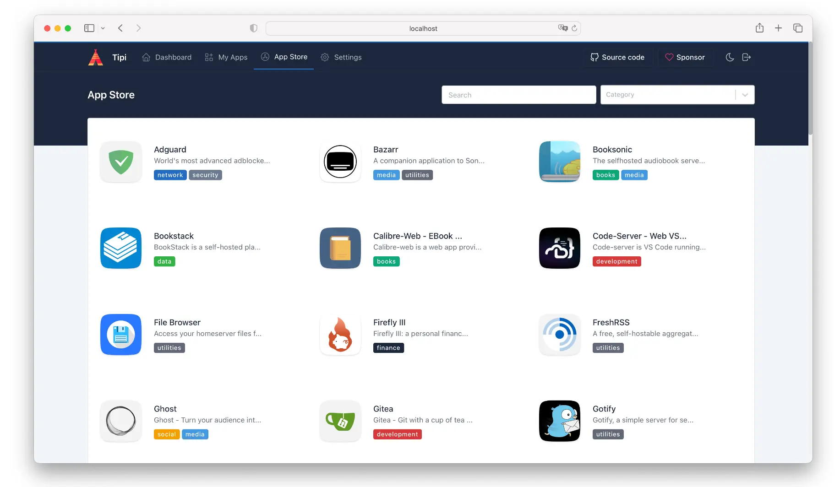Image resolution: width=840 pixels, height=487 pixels.
Task: Click the translate icon in address bar
Action: click(563, 28)
